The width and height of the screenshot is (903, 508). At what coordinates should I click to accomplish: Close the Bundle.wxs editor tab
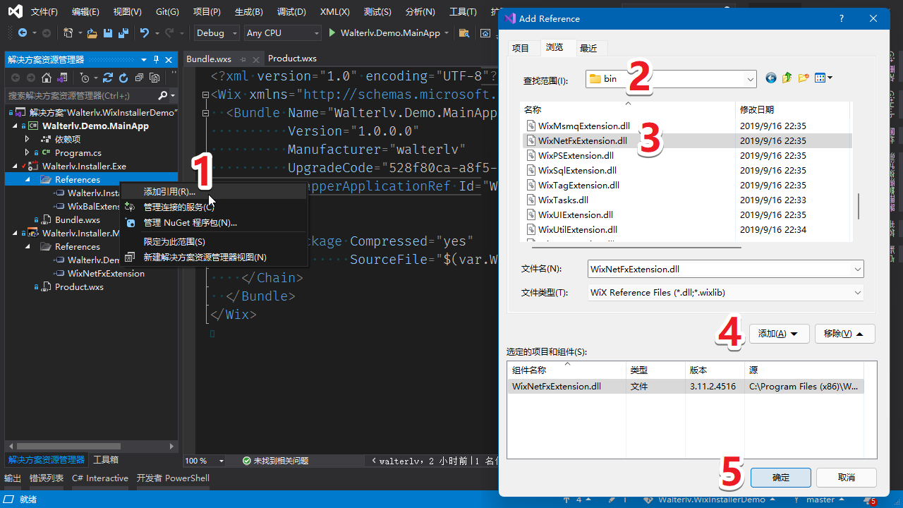coord(255,59)
